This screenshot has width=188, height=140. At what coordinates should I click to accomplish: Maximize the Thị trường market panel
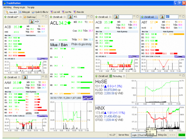point(183,76)
